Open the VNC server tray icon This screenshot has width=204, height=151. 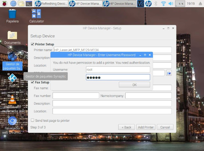tap(141, 3)
